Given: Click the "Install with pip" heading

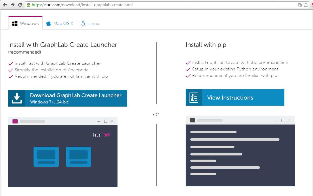Looking at the screenshot, I should [206, 45].
